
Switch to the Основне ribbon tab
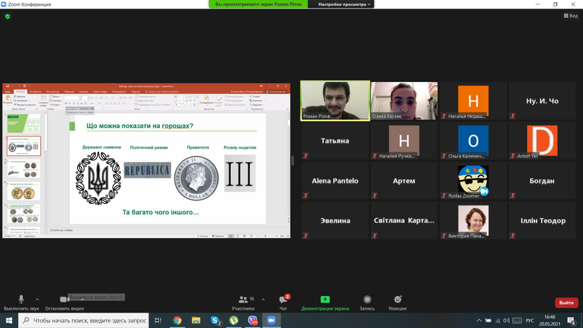pyautogui.click(x=20, y=92)
